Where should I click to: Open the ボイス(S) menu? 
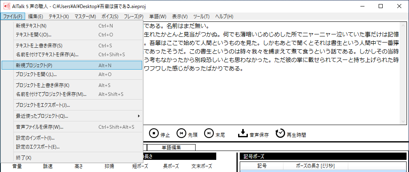tap(110, 17)
